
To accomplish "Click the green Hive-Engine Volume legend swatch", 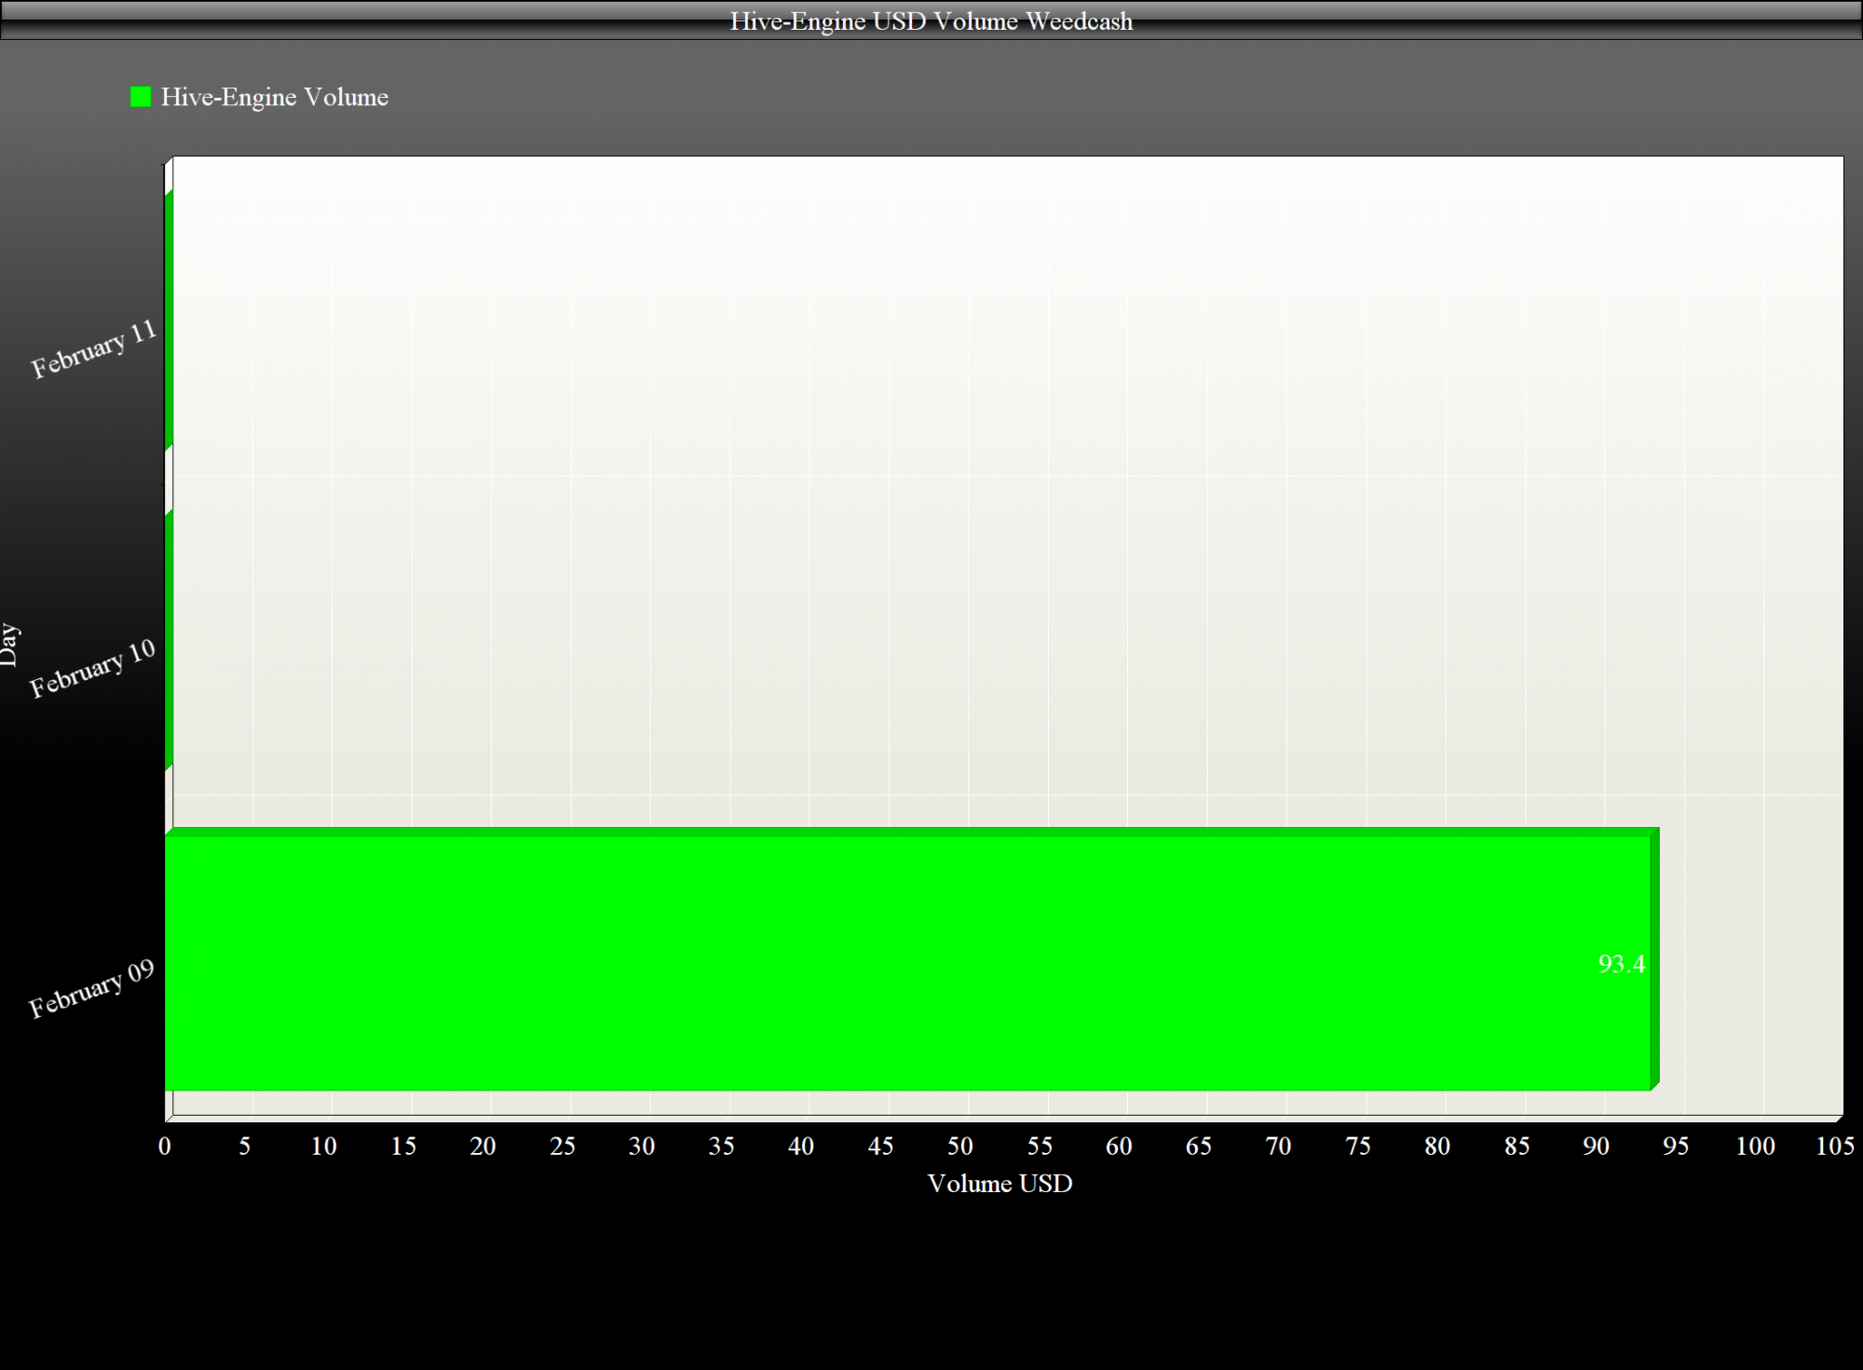I will pyautogui.click(x=141, y=97).
